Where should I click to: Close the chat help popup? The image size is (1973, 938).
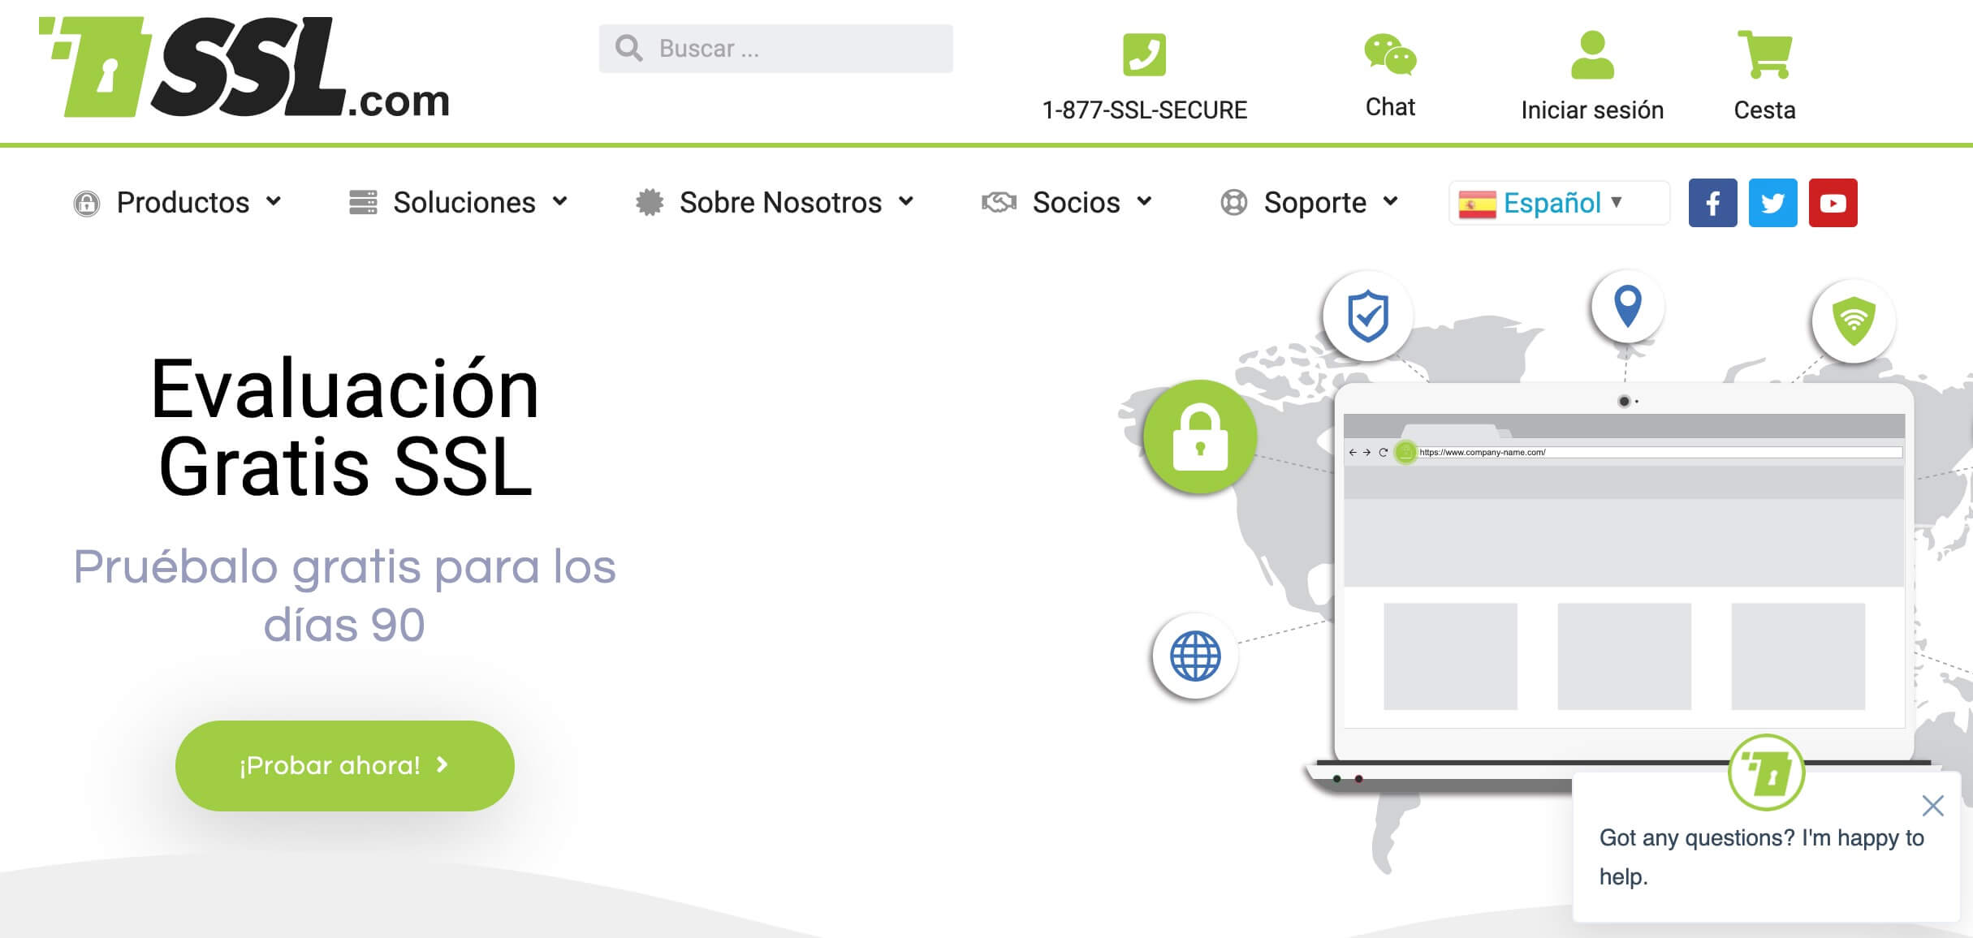pyautogui.click(x=1933, y=806)
